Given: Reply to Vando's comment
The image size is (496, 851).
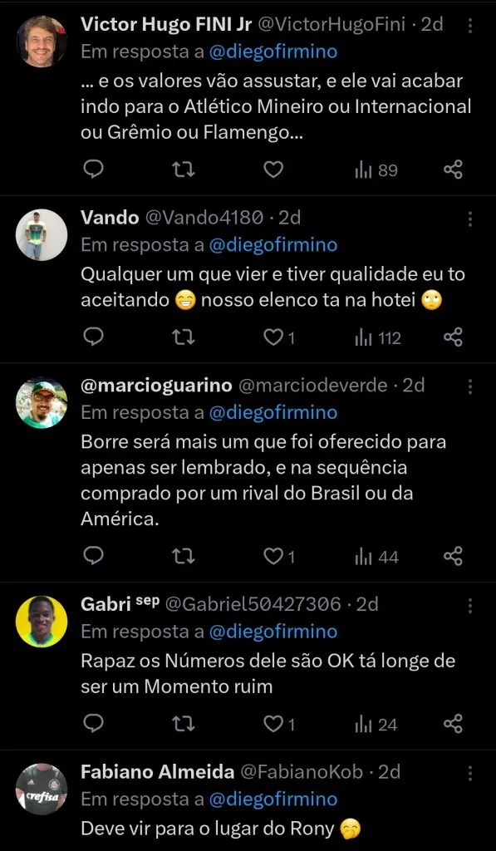Looking at the screenshot, I should pyautogui.click(x=93, y=338).
